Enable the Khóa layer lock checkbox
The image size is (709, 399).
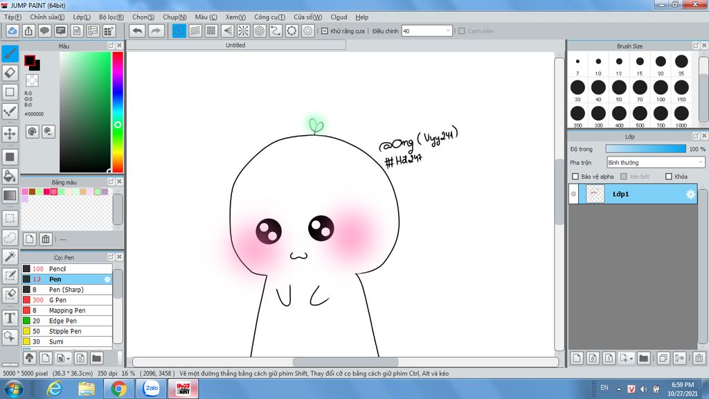point(669,177)
